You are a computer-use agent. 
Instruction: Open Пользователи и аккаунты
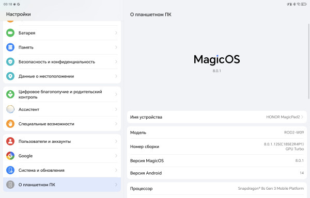[x=62, y=141]
